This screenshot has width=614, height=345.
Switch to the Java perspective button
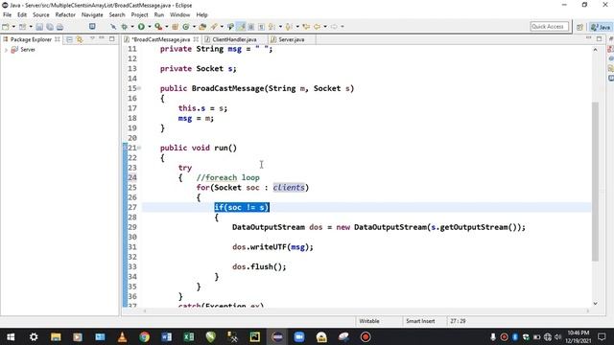tap(602, 27)
